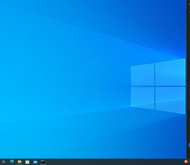Viewport: 190px width, 165px height.
Task: Click the orange weather icon in system tray
Action: tap(186, 161)
